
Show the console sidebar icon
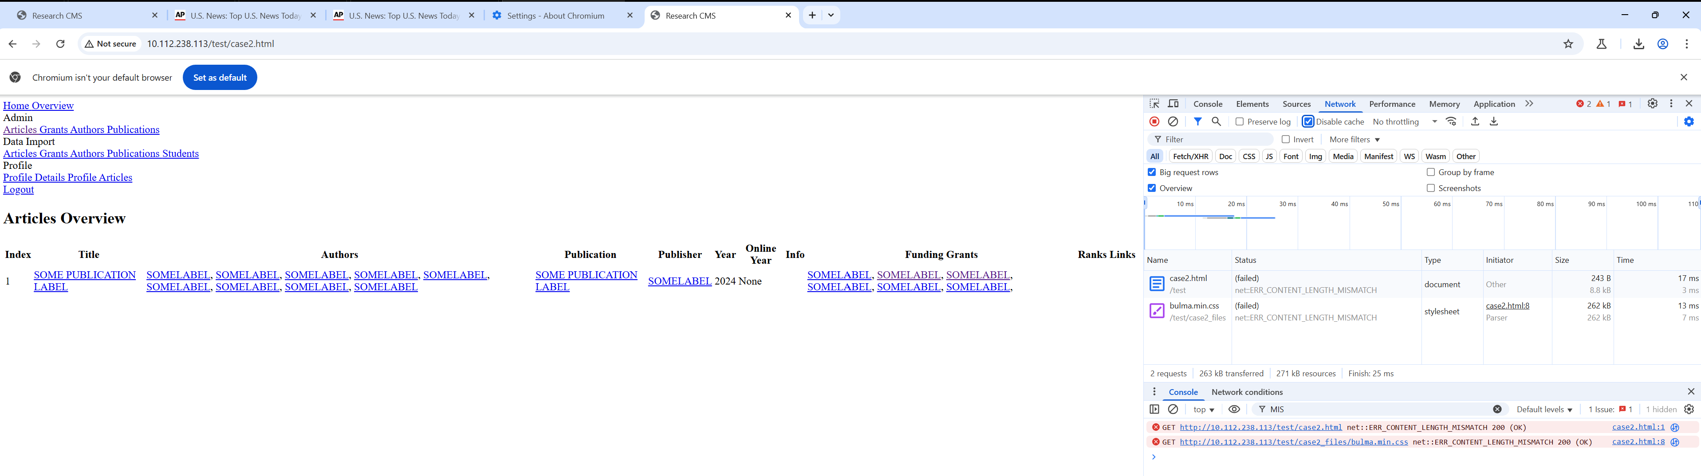coord(1154,410)
